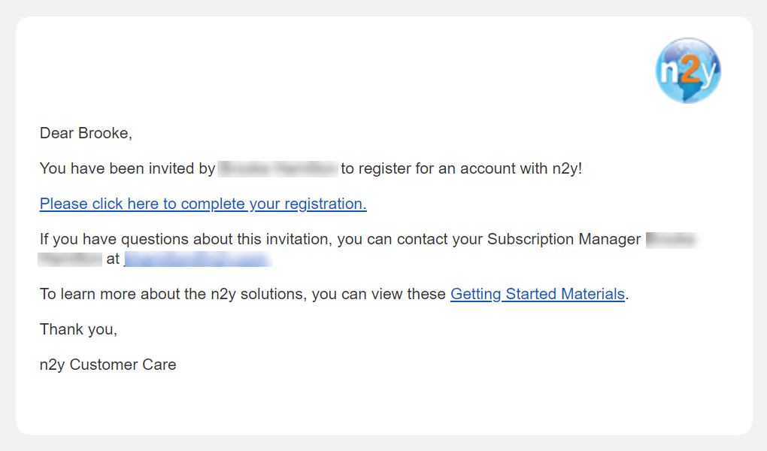Open the complete your registration link
767x451 pixels.
coord(203,204)
